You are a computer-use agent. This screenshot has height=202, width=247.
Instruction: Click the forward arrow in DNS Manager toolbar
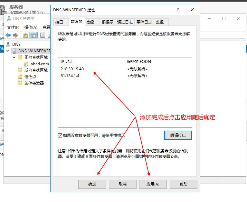(x=15, y=35)
